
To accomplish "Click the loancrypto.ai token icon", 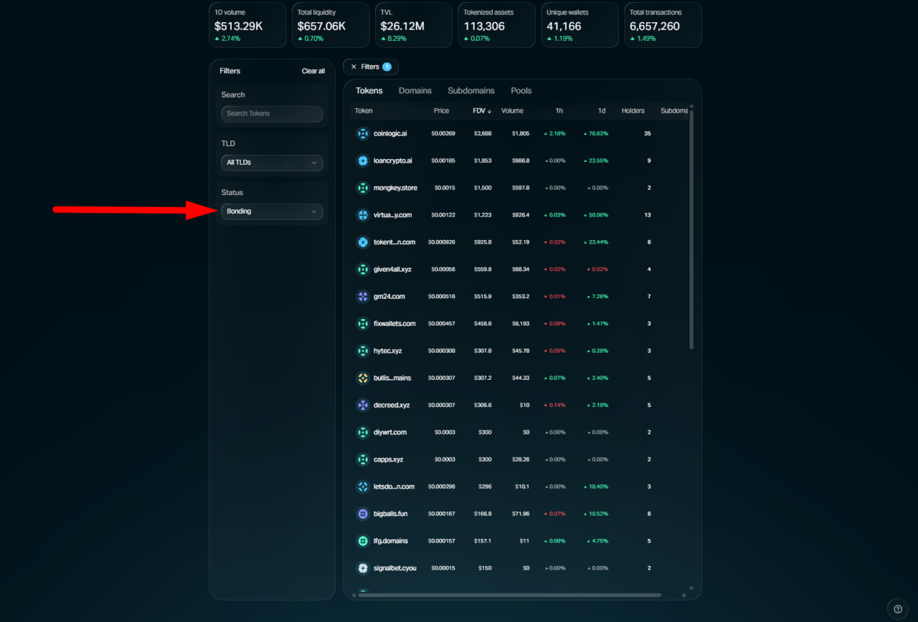I will point(362,161).
